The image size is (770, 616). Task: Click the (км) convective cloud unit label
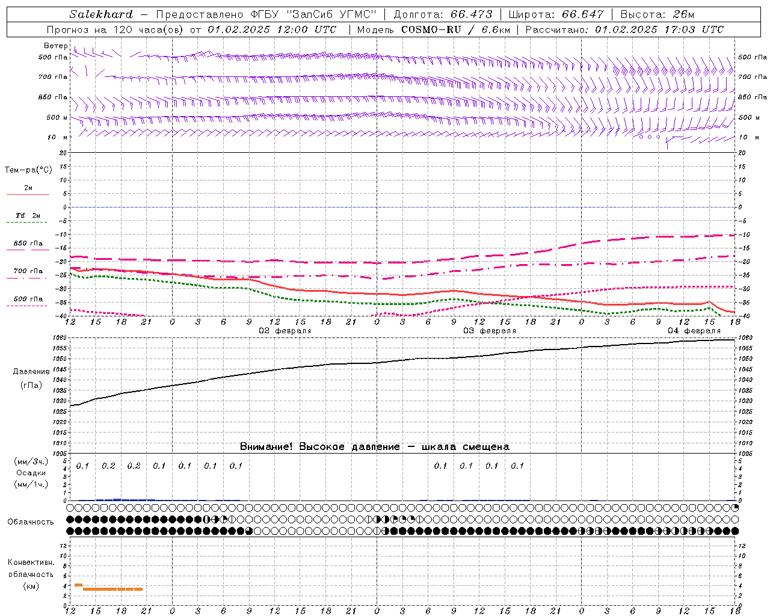click(31, 587)
